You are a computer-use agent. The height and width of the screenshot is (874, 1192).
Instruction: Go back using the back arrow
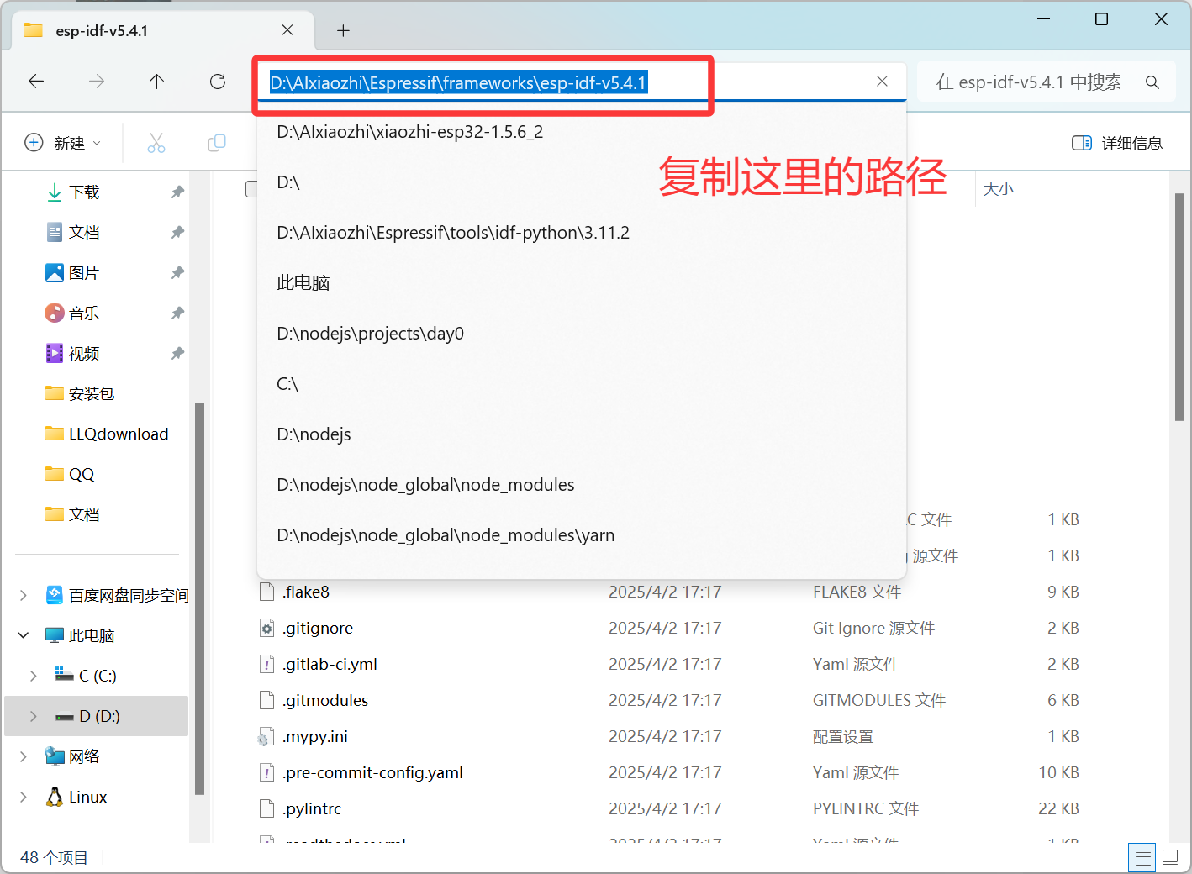click(x=36, y=82)
